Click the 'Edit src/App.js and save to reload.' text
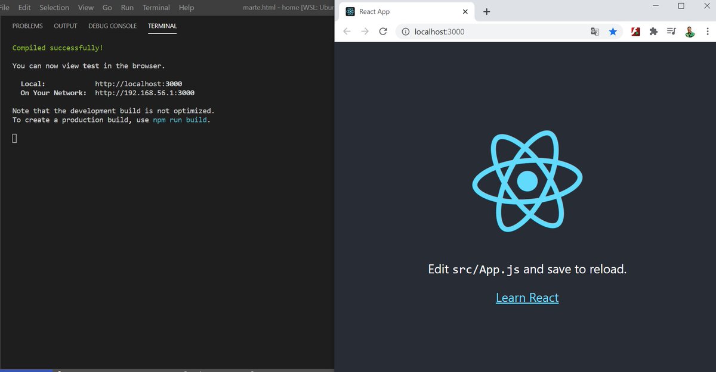 click(527, 269)
